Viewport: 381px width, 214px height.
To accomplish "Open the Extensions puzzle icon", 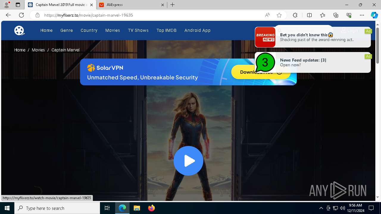I will coord(295,15).
